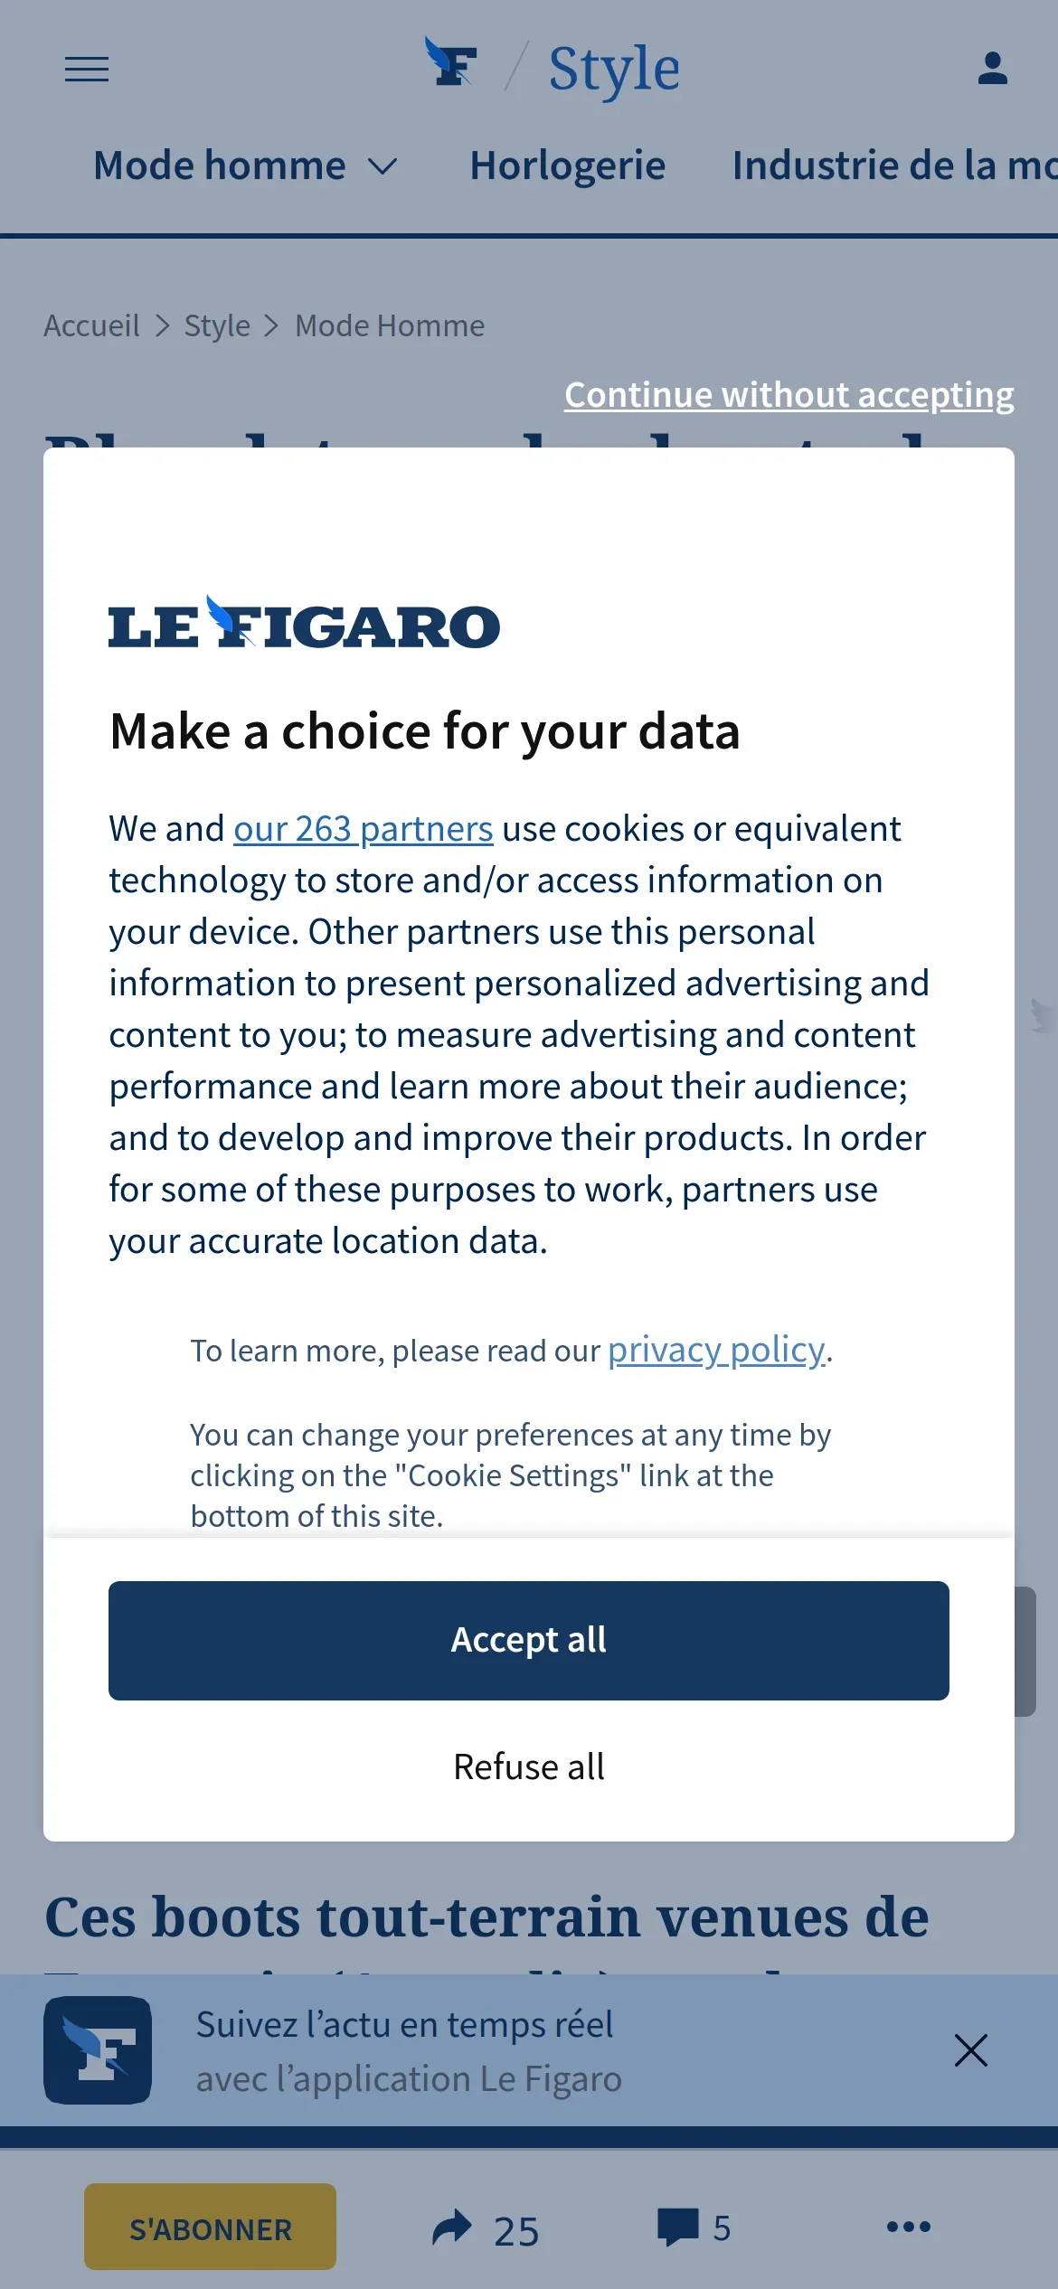The width and height of the screenshot is (1058, 2289).
Task: Close the app promotion banner
Action: (x=970, y=2050)
